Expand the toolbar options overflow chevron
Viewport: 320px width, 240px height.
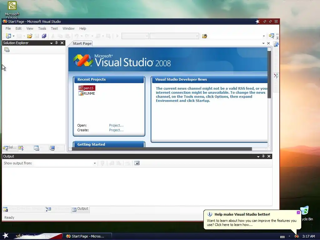point(277,36)
